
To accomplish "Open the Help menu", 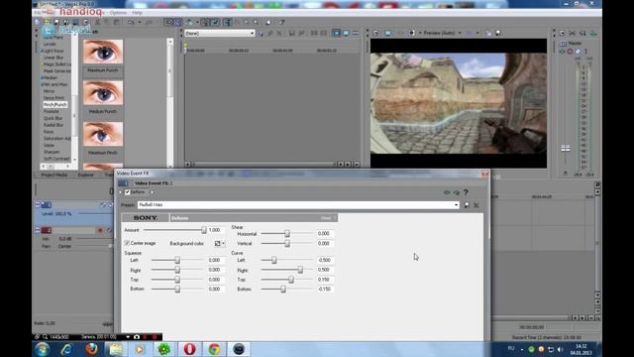I will point(137,13).
